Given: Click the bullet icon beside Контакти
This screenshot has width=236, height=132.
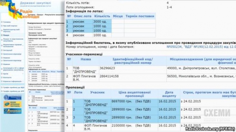Looking at the screenshot, I should tap(2, 78).
